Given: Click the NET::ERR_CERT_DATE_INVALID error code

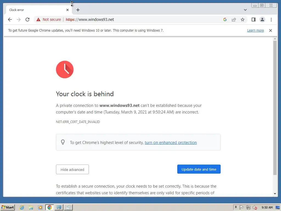Looking at the screenshot, I should (x=78, y=122).
